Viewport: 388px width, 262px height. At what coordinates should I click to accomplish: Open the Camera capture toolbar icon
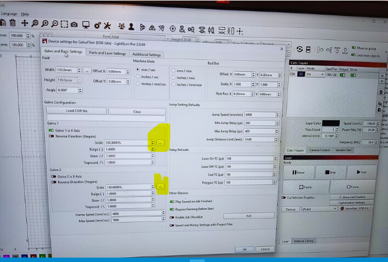(74, 25)
